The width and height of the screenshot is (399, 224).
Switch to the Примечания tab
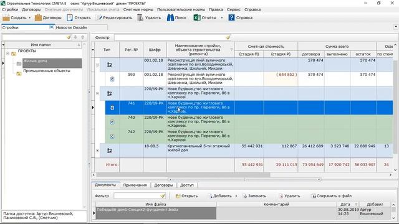135,185
